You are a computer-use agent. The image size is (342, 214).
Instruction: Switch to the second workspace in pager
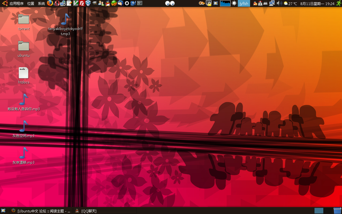click(328, 211)
